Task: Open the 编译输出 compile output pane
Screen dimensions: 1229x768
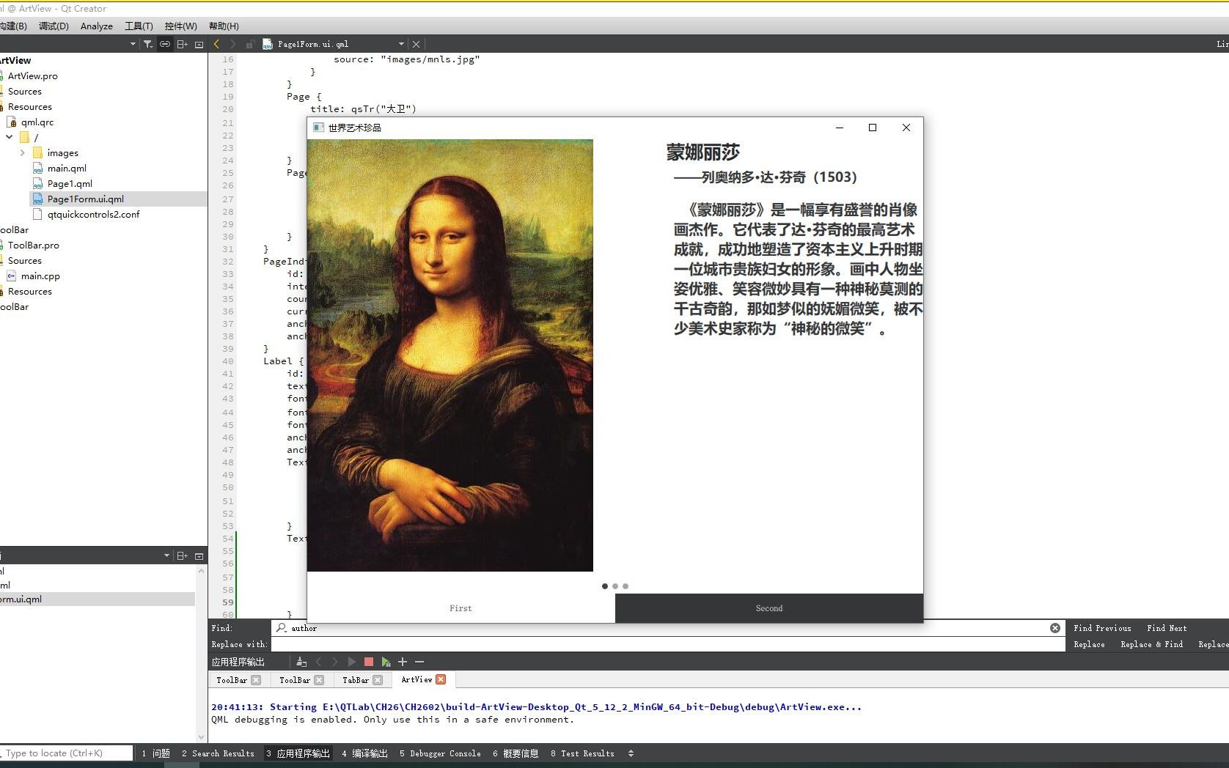Action: coord(364,753)
